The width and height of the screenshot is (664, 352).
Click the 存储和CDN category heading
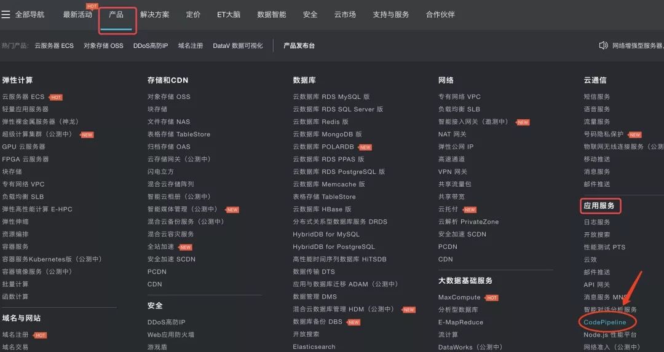[x=168, y=80]
